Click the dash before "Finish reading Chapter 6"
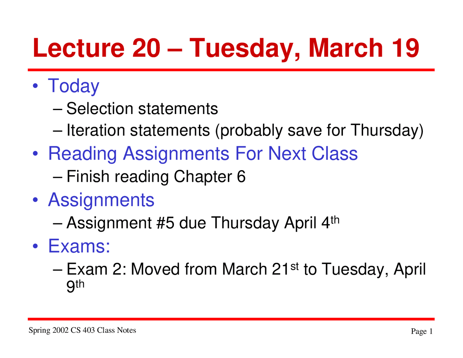Image resolution: width=463 pixels, height=358 pixels. [58, 177]
